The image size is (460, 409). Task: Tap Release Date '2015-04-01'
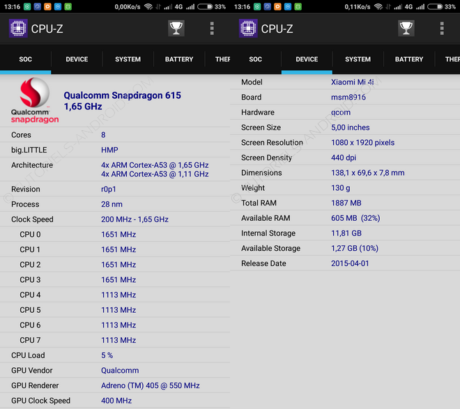coord(350,263)
